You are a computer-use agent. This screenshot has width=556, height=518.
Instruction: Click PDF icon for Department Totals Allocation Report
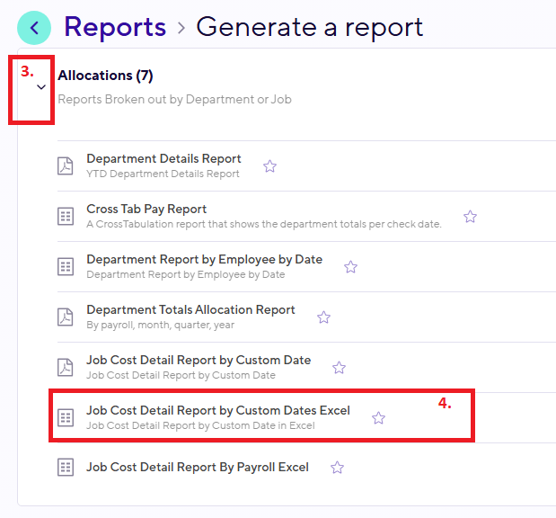66,317
